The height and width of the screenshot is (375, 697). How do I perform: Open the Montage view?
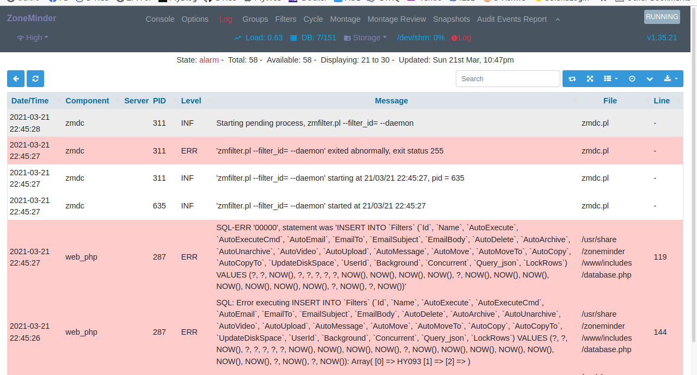click(x=345, y=19)
